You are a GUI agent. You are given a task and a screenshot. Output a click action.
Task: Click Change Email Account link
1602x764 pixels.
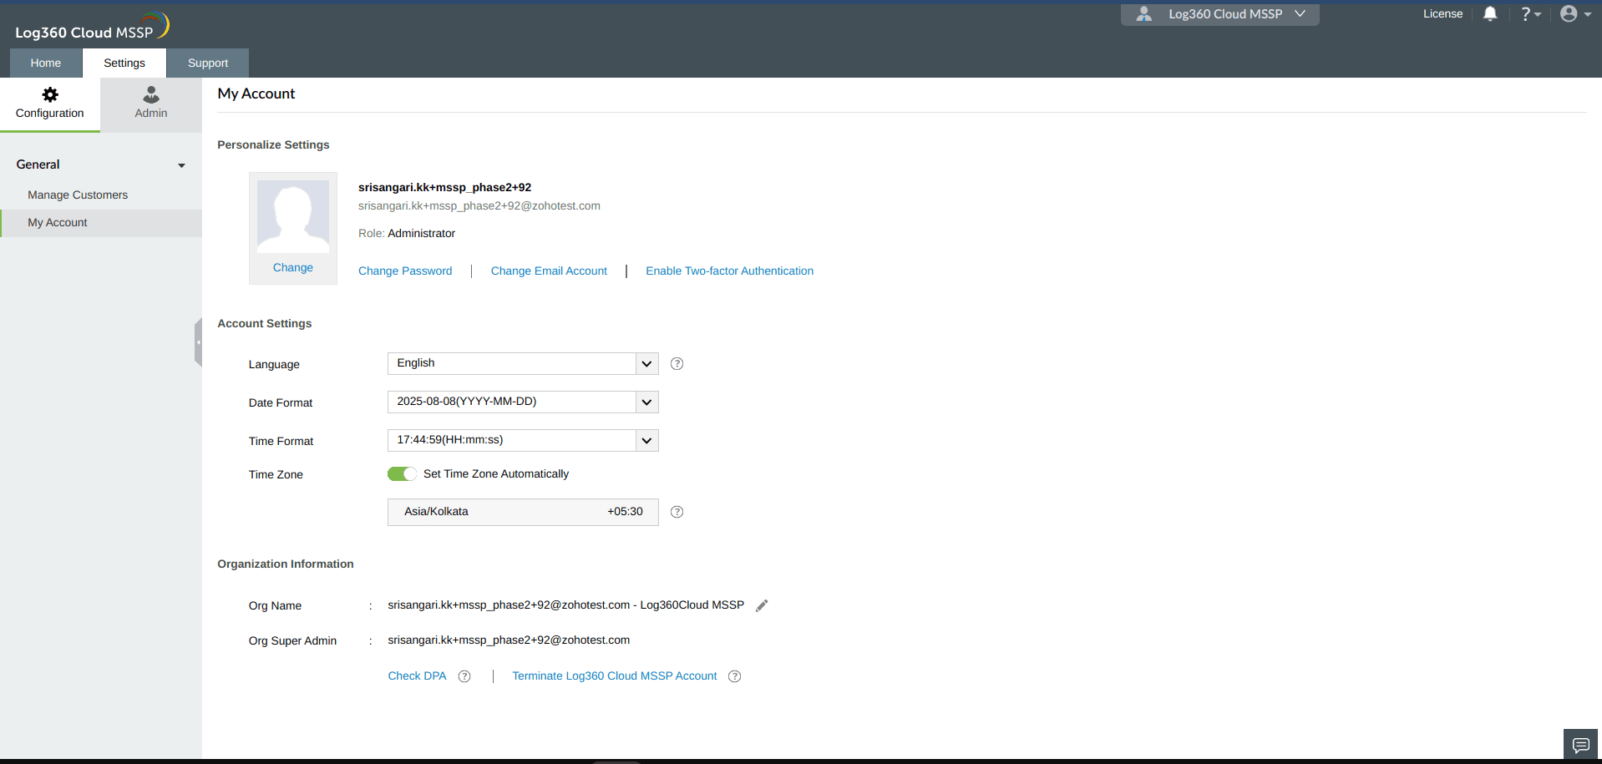coord(549,271)
